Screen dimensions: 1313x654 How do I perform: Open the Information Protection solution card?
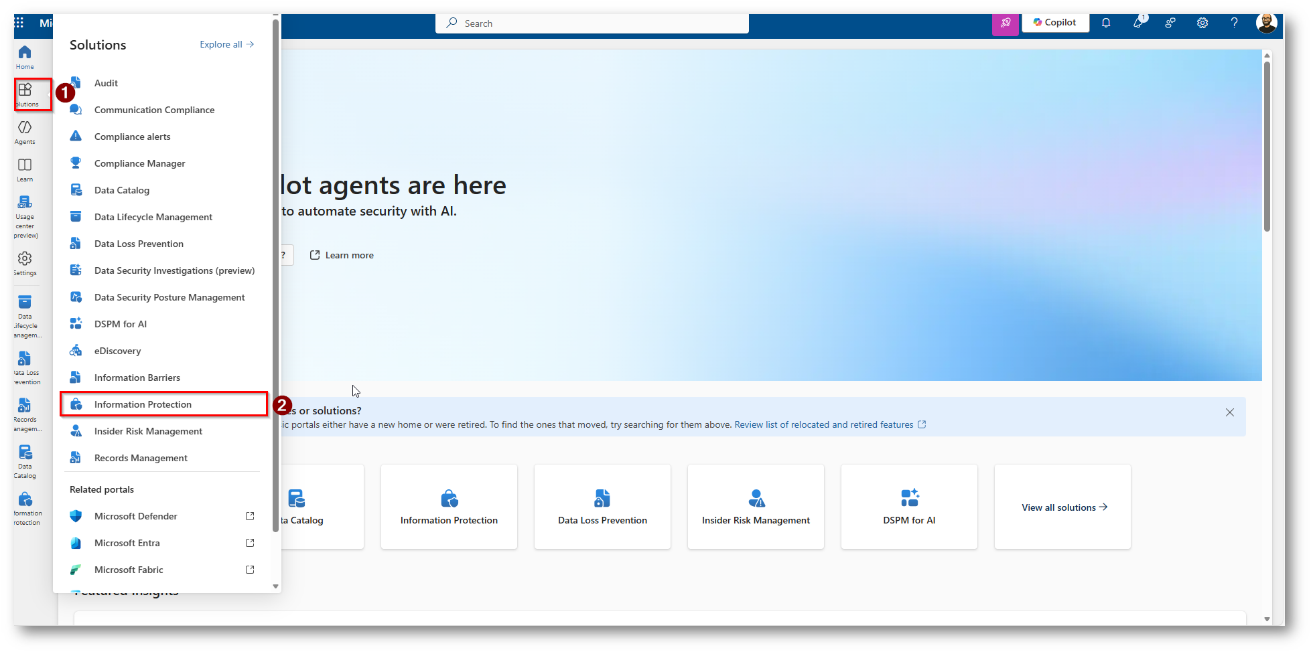pos(449,507)
